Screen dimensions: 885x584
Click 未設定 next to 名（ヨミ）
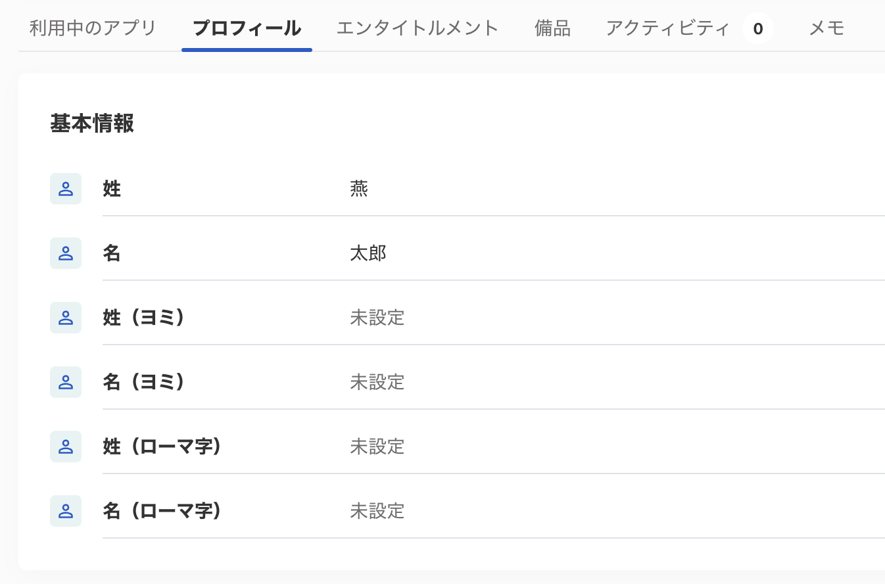pos(377,382)
